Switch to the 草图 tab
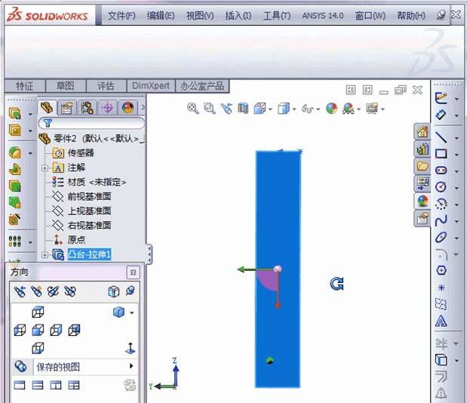Screen dimensions: 467x403 tap(65, 86)
